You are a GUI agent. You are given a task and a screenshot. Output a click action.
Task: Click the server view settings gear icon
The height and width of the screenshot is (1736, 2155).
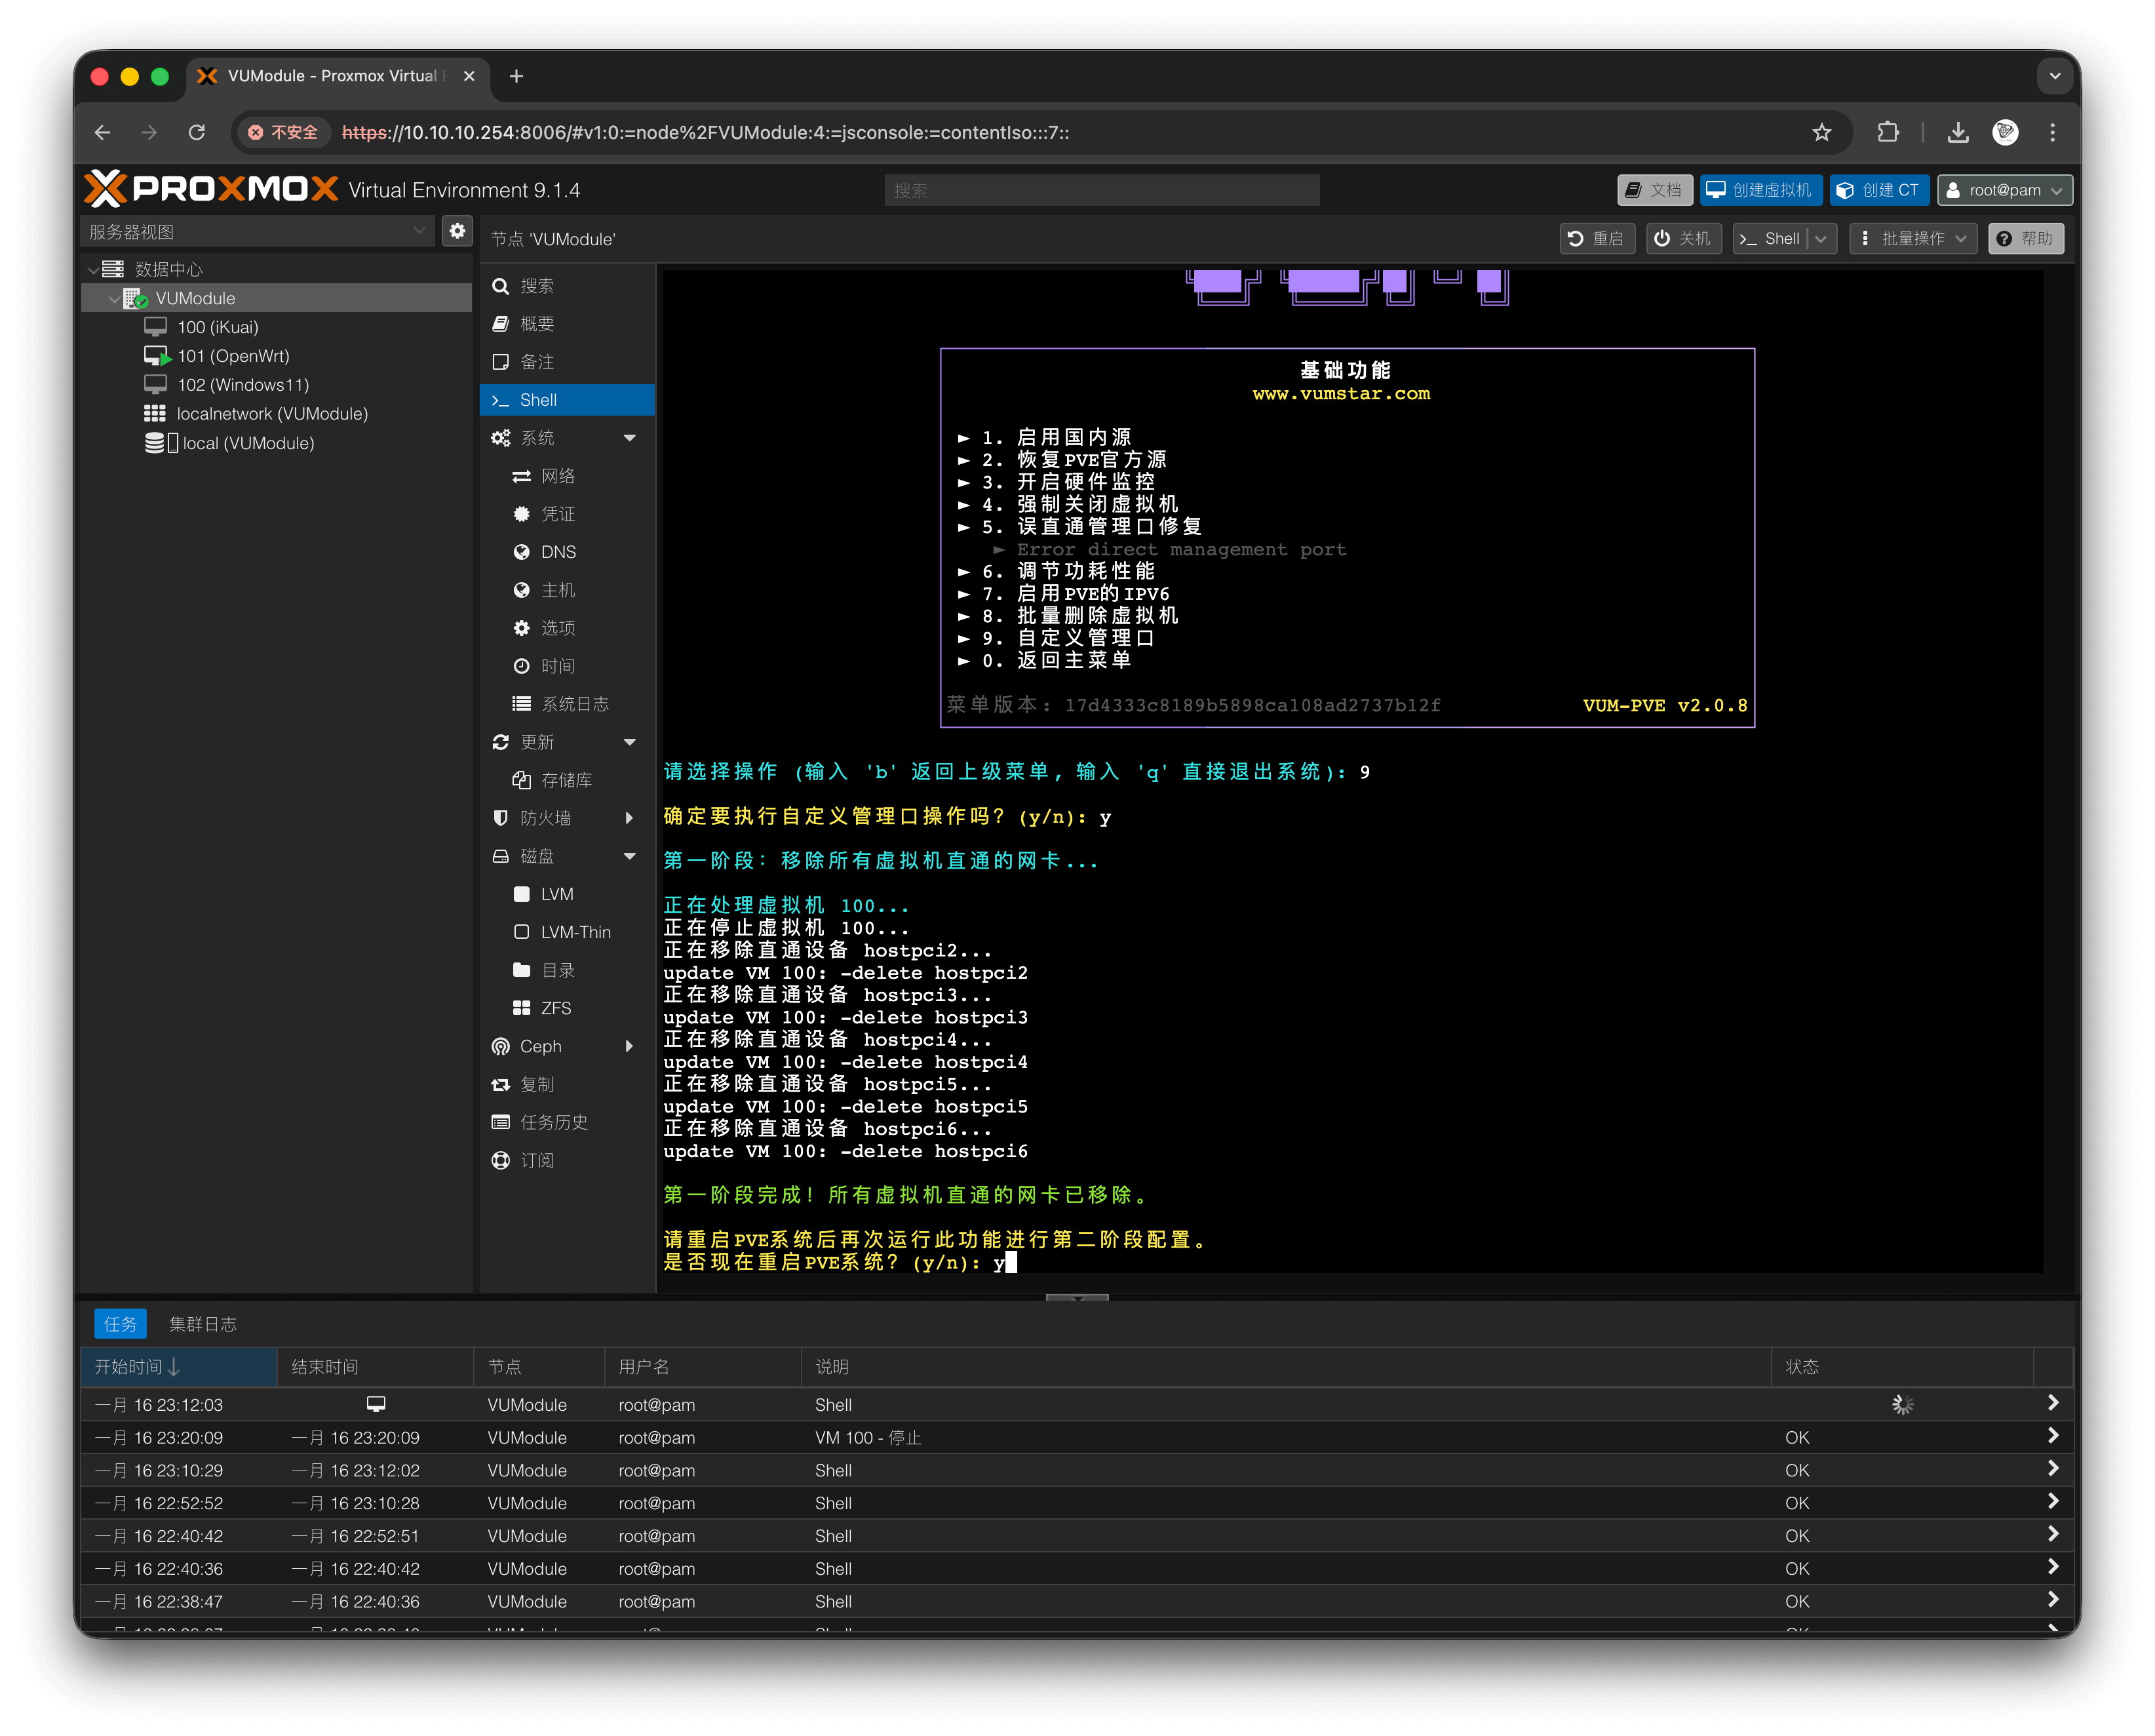click(457, 231)
